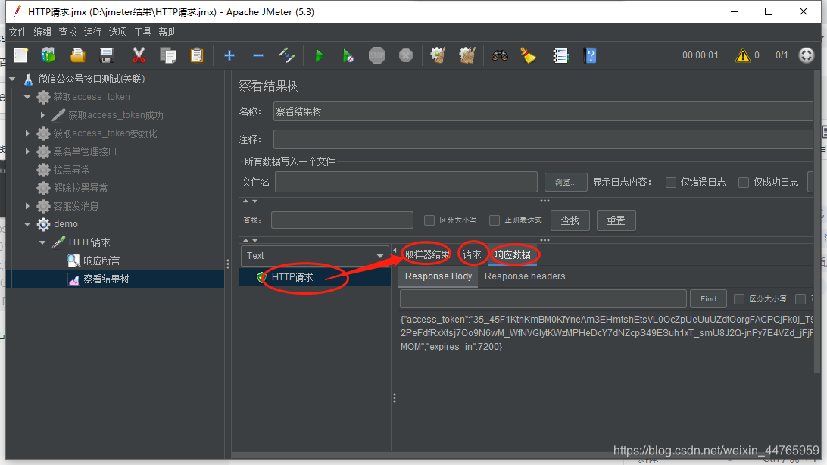Click the Paste clipboard icon
Screen dimensions: 827x465
[x=197, y=55]
